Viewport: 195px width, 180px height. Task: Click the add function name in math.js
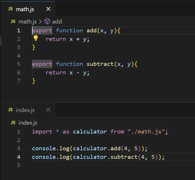point(92,31)
